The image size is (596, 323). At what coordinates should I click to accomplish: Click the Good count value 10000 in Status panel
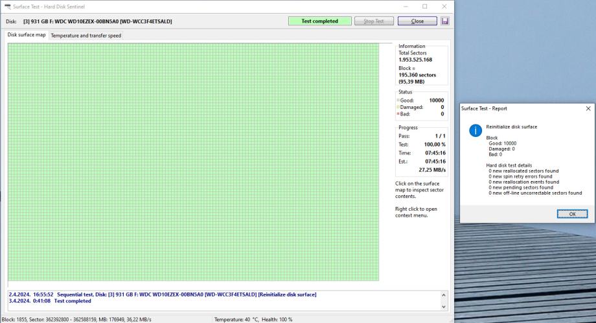click(437, 101)
